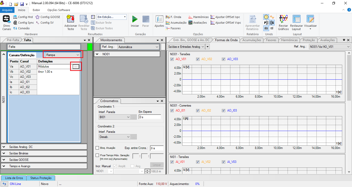Open the Arquivo menu
Image resolution: width=352 pixels, height=187 pixels.
point(7,10)
